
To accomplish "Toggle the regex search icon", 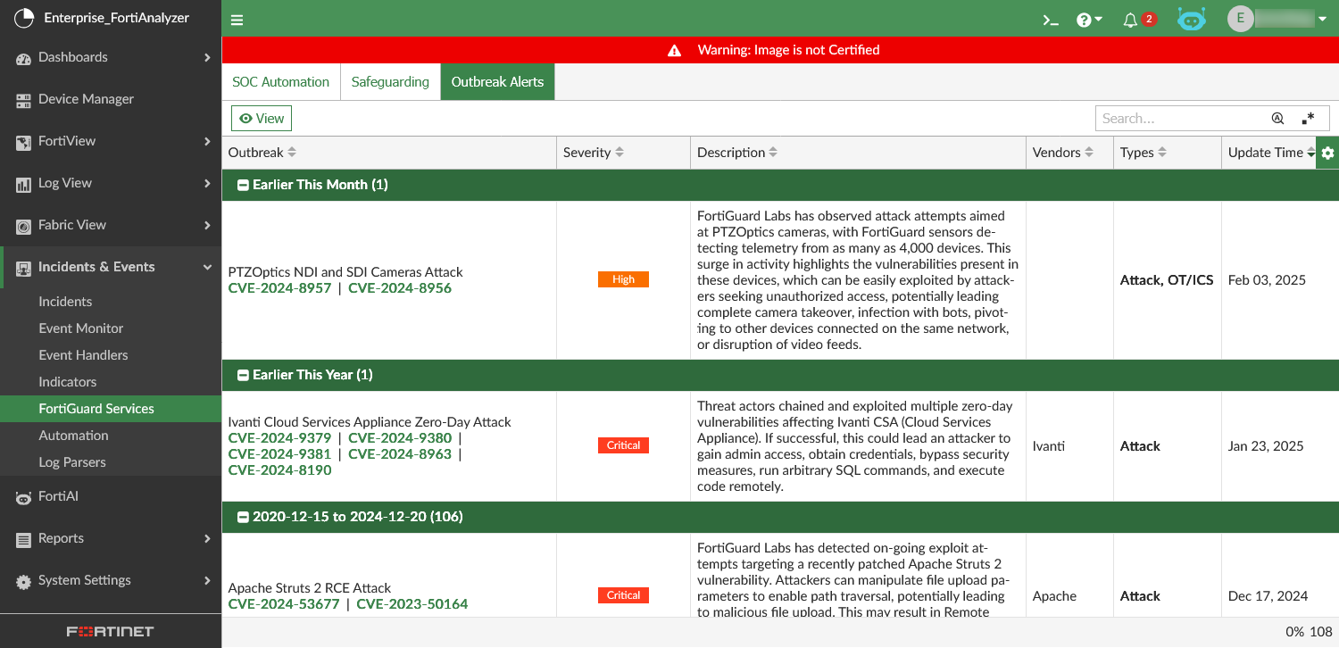I will pos(1308,118).
